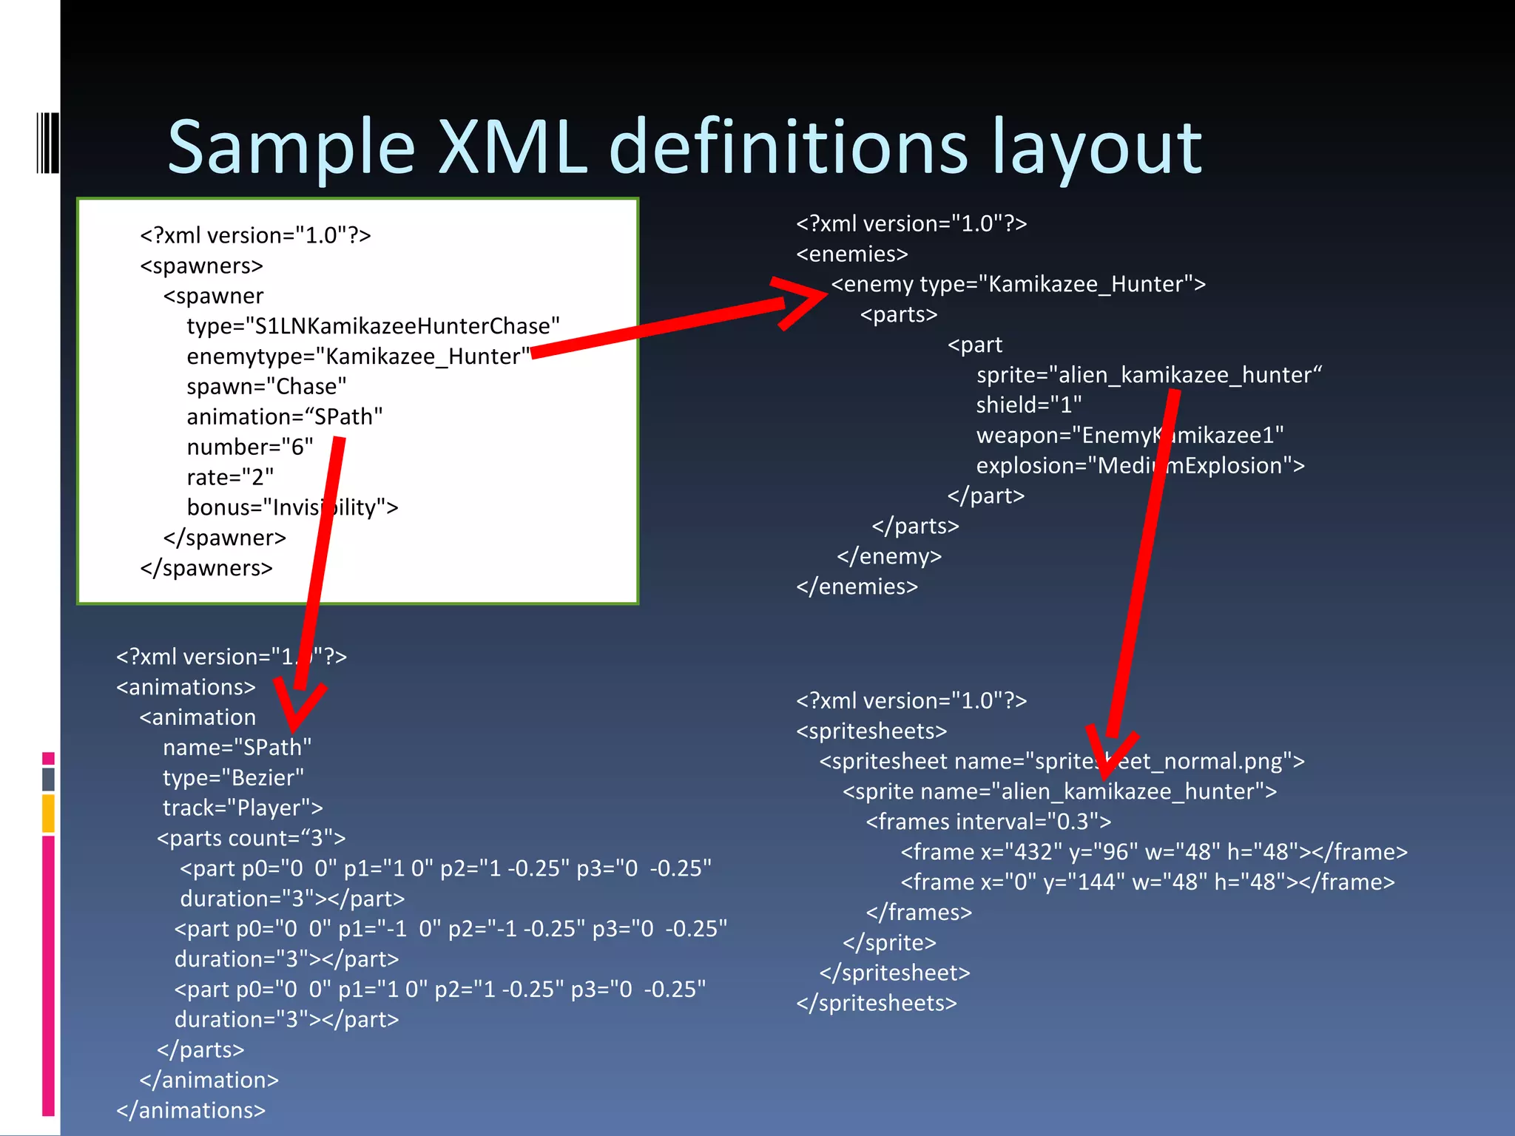The height and width of the screenshot is (1136, 1515).
Task: Click the "</sprite>" closing tag
Action: click(x=889, y=943)
